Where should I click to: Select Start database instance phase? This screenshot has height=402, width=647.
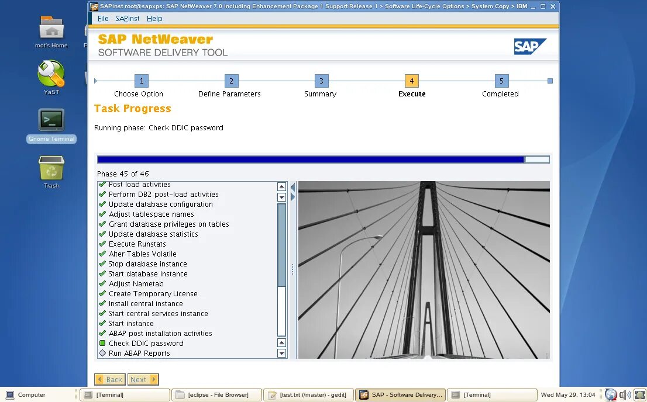pos(148,273)
